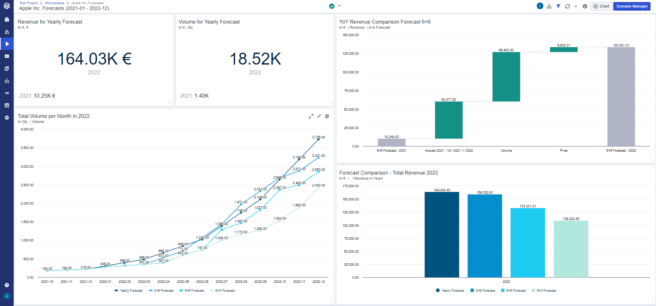Click the filter funnel icon in top toolbar
The width and height of the screenshot is (656, 306).
click(x=558, y=6)
